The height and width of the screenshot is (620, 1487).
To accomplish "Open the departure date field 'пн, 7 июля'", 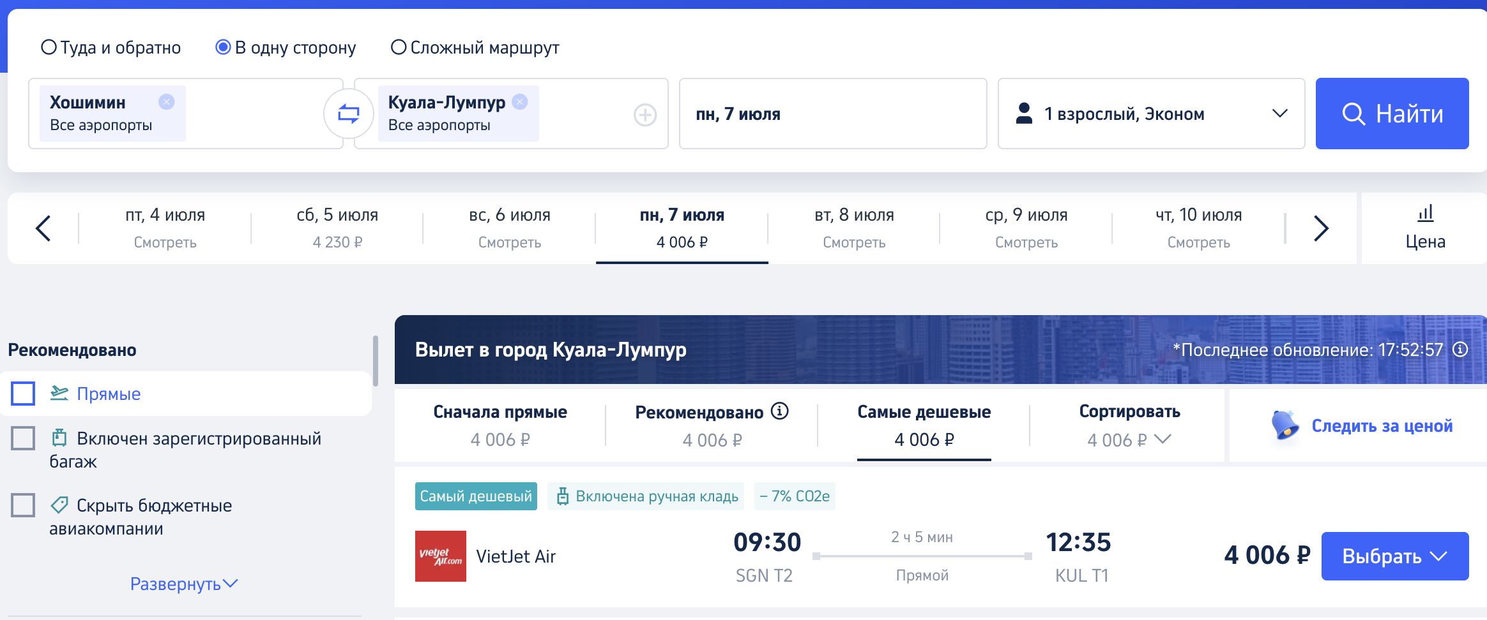I will point(833,114).
